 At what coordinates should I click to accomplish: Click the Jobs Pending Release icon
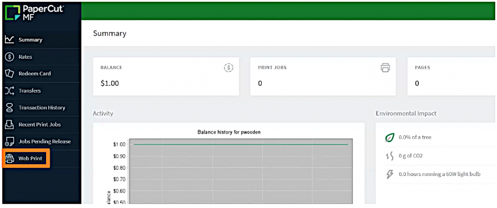9,142
